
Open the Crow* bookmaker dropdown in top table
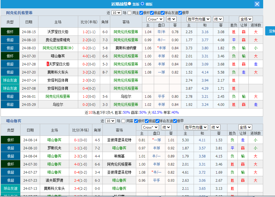click(x=155, y=19)
